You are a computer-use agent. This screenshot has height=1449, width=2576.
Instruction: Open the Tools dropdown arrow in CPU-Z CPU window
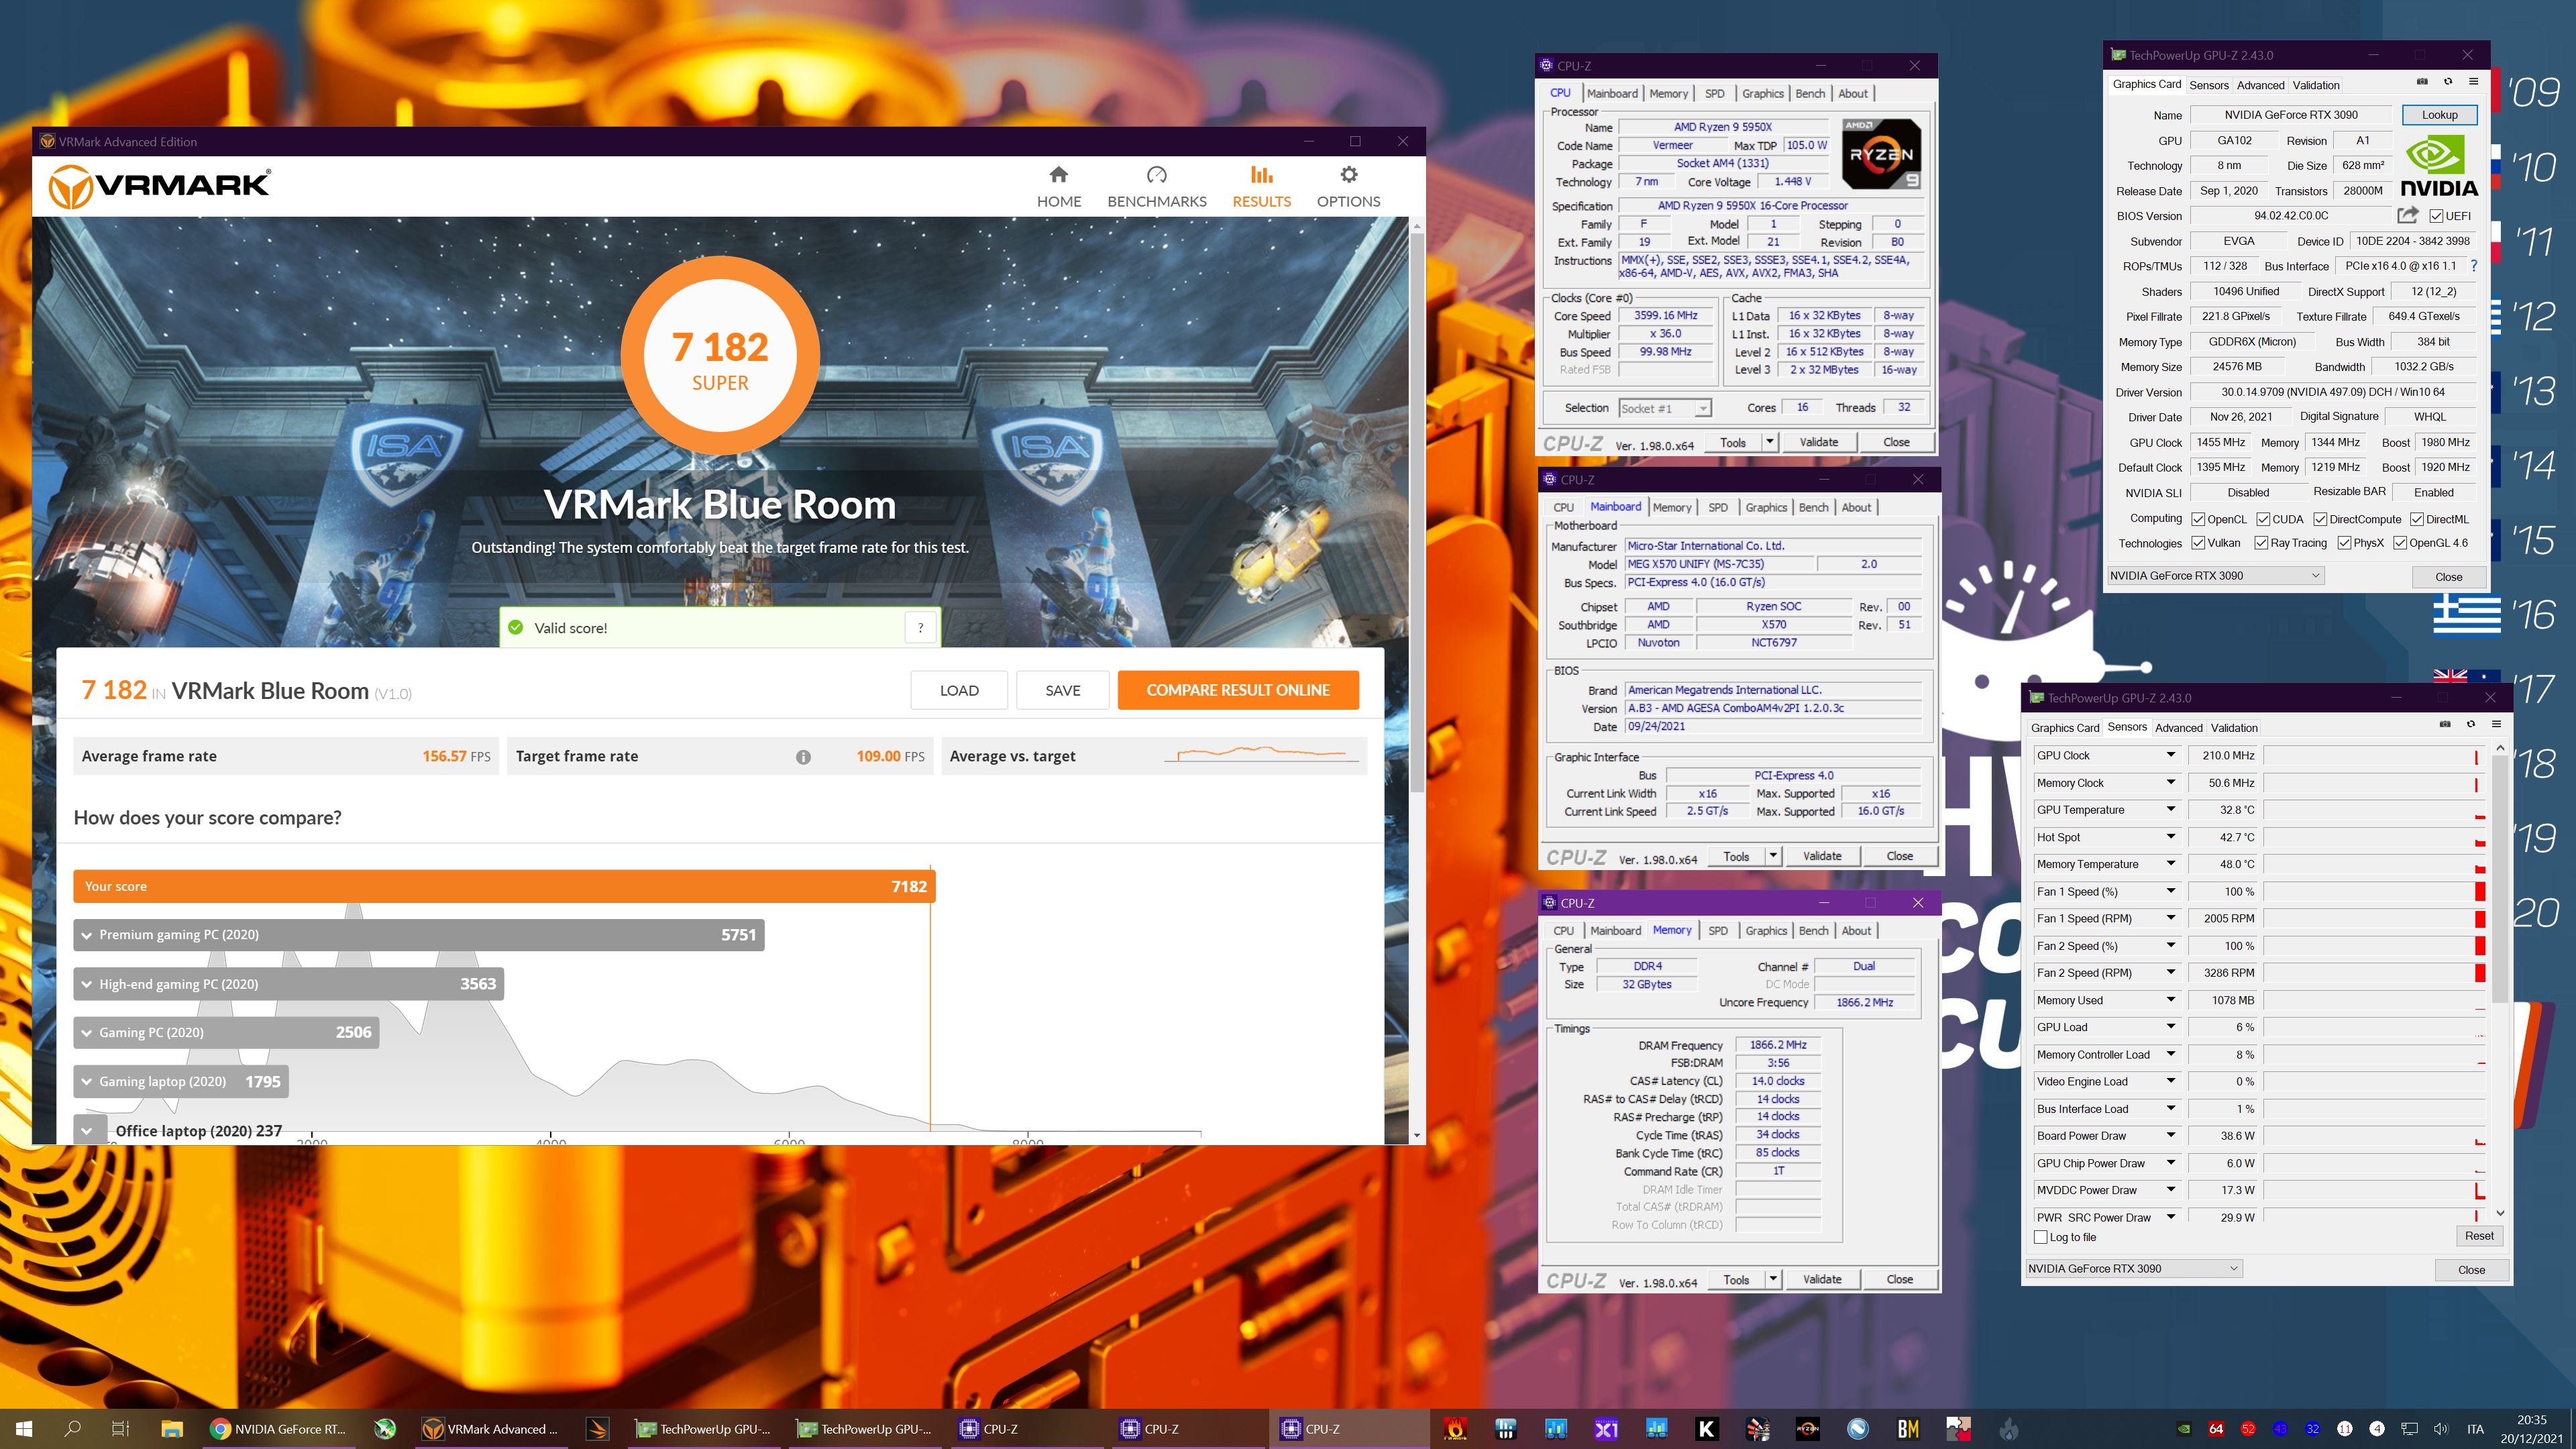coord(1769,442)
